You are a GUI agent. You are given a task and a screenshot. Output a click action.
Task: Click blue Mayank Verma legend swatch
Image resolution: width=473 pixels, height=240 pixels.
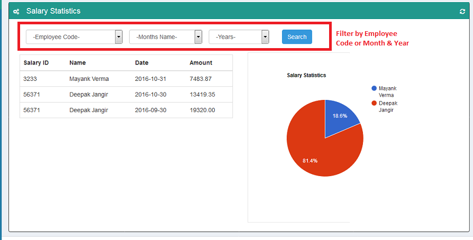pos(374,88)
